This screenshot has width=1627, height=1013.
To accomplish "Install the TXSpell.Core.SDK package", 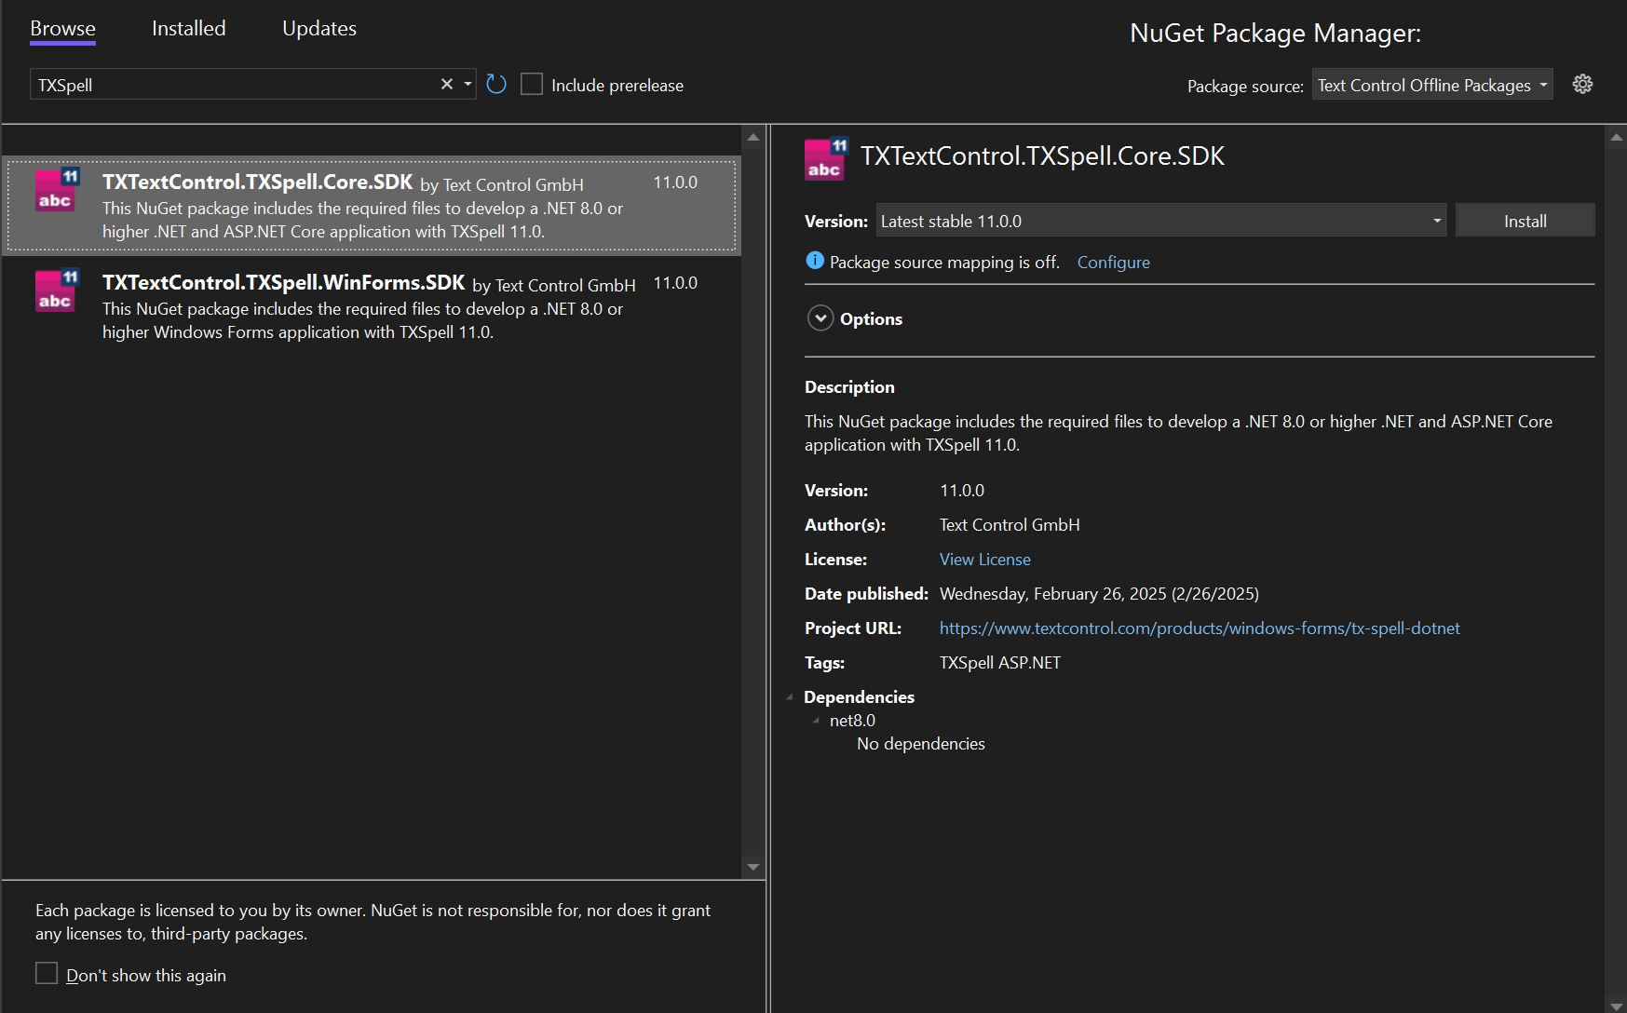I will pos(1525,220).
